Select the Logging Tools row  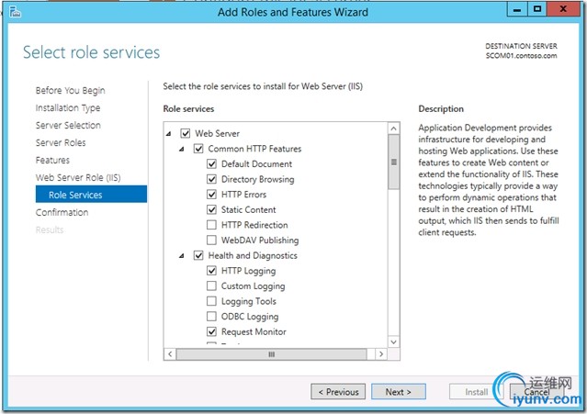(249, 301)
